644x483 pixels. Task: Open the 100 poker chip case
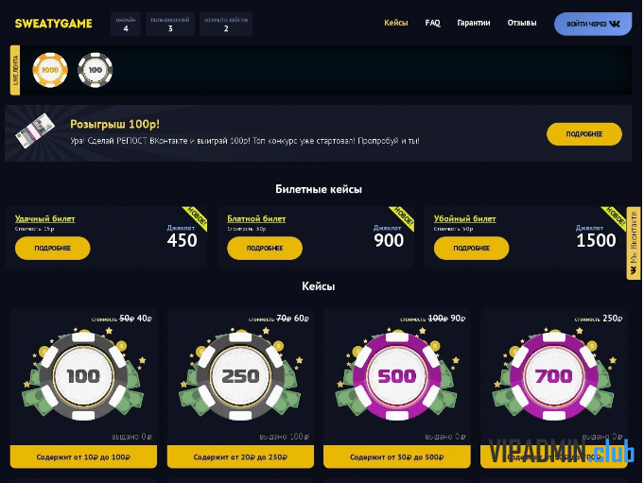click(83, 375)
